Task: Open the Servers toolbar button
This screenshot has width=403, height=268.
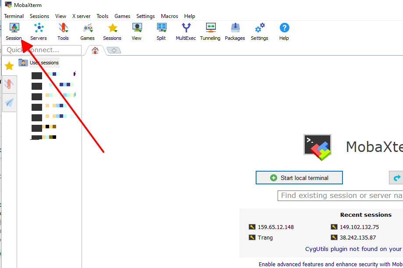Action: pos(39,32)
